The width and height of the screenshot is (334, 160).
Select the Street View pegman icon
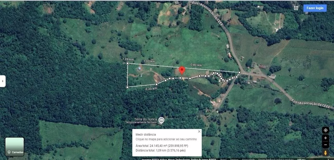pyautogui.click(x=325, y=153)
